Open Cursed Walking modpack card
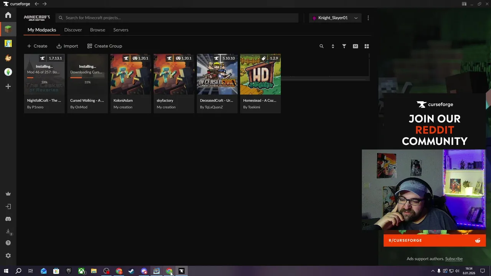 87,83
